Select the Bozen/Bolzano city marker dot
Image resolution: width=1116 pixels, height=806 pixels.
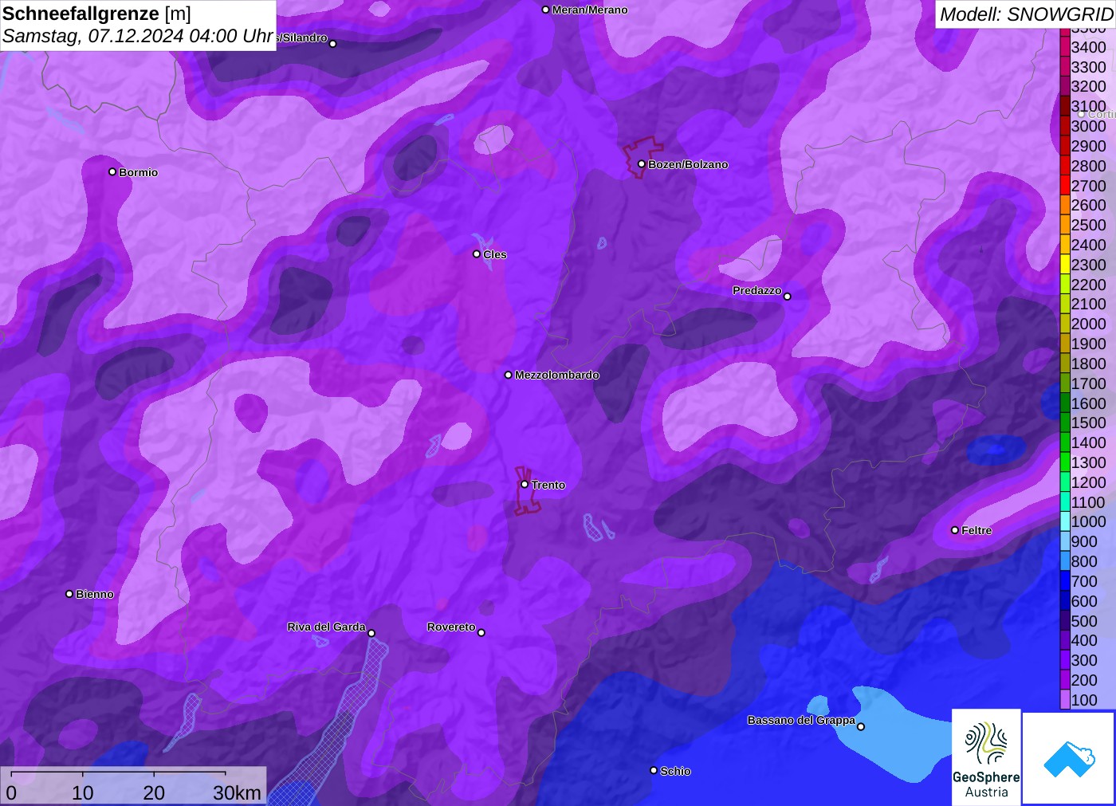[x=642, y=164]
